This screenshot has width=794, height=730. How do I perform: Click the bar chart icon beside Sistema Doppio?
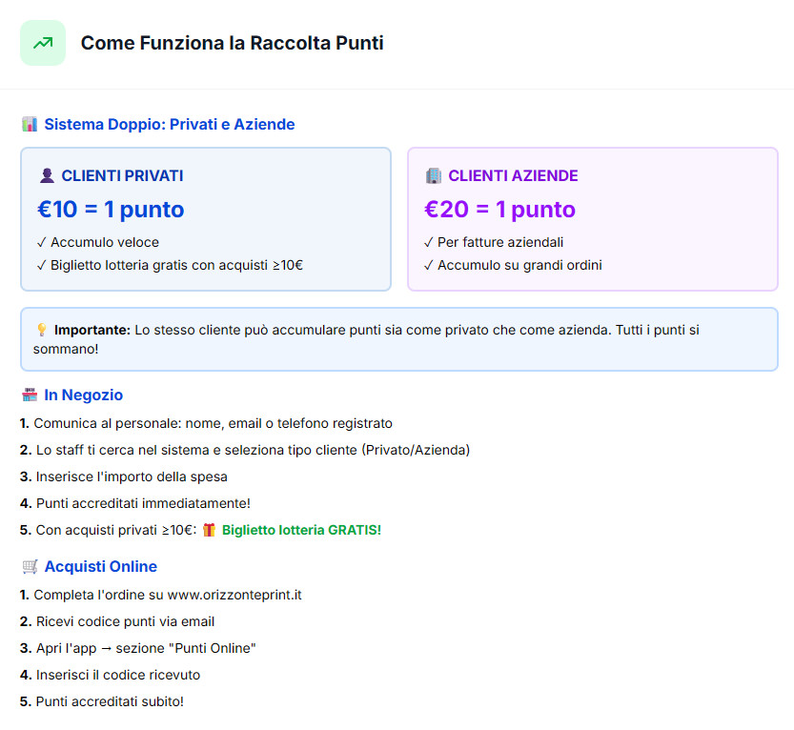30,124
